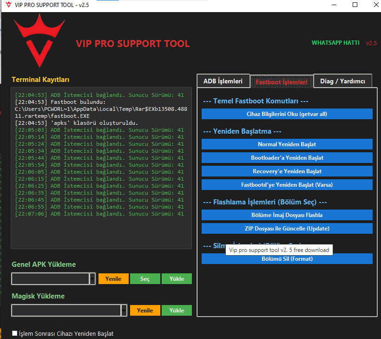Screen dimensions: 381x339
Task: Click Normal Yeniden Başlat
Action: (x=287, y=144)
